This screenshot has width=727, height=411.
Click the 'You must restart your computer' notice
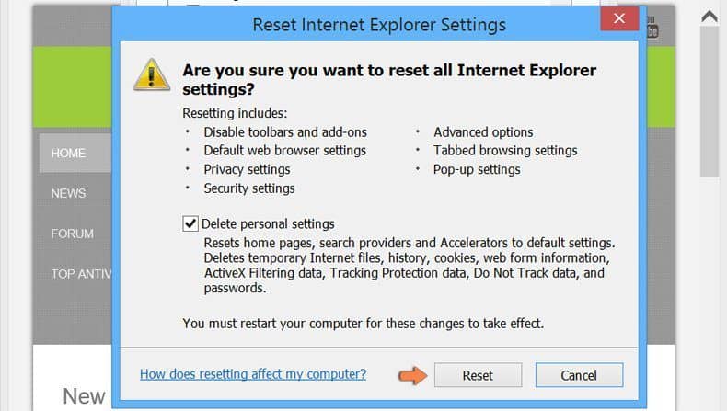click(363, 324)
